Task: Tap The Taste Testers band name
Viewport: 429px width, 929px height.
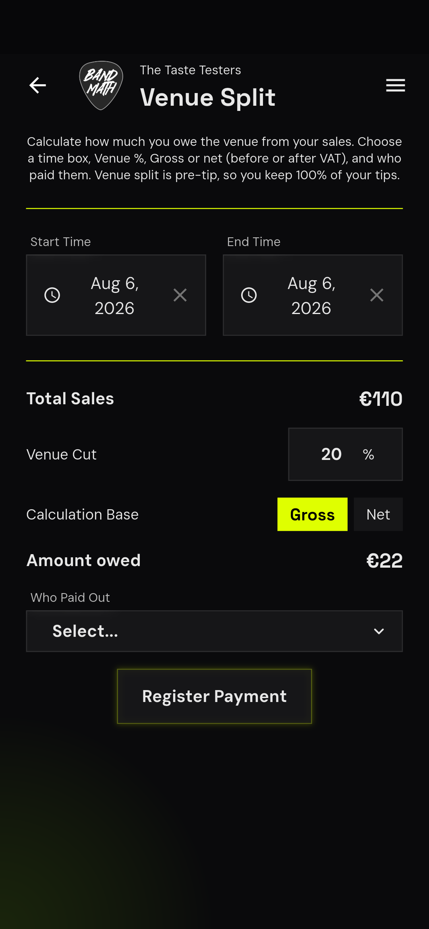Action: pos(190,70)
